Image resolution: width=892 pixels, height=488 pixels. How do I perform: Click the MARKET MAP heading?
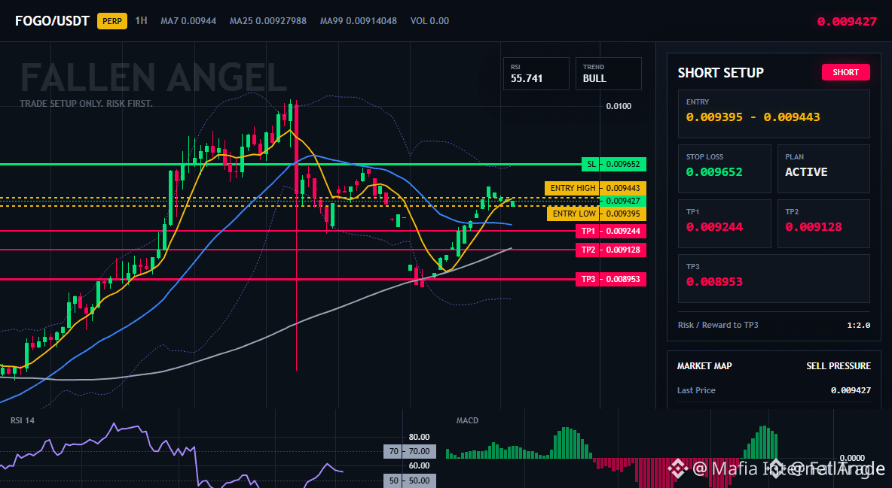click(x=704, y=366)
